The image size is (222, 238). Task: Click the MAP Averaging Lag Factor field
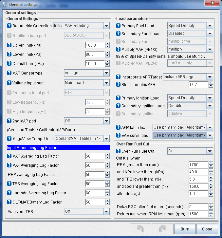click(95, 156)
